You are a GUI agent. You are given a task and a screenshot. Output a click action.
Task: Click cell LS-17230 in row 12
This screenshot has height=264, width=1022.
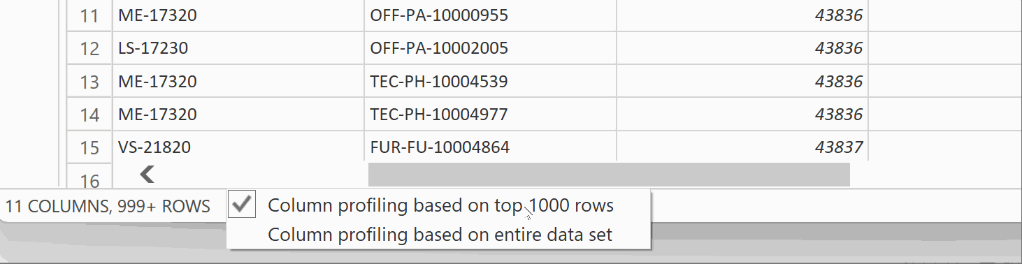point(238,48)
